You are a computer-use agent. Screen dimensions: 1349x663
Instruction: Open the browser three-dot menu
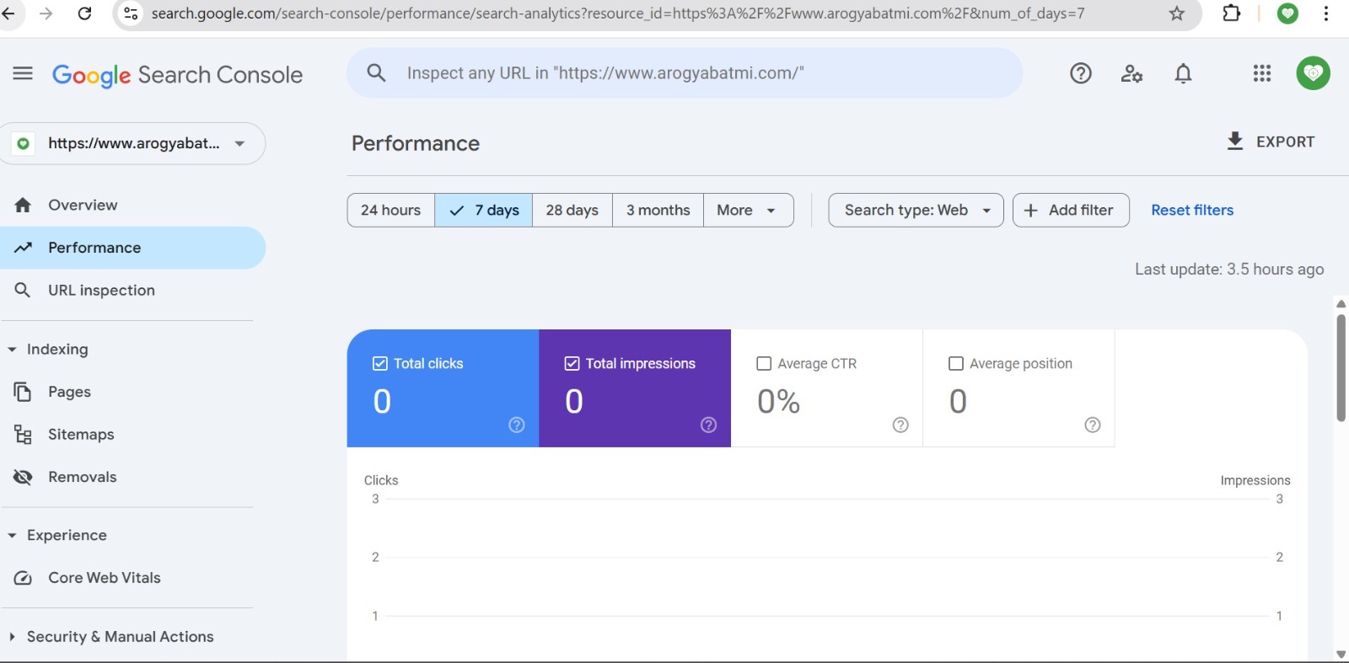coord(1326,13)
